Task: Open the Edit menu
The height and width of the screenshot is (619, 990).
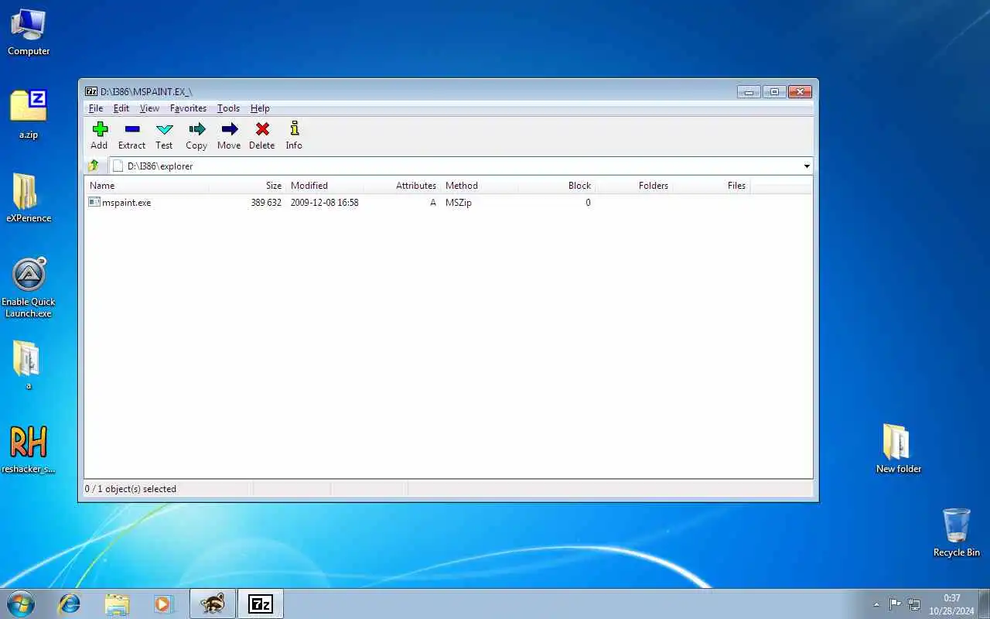Action: (121, 108)
